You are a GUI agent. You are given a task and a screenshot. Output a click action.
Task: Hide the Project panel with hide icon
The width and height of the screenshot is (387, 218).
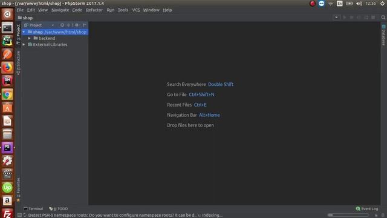point(85,25)
